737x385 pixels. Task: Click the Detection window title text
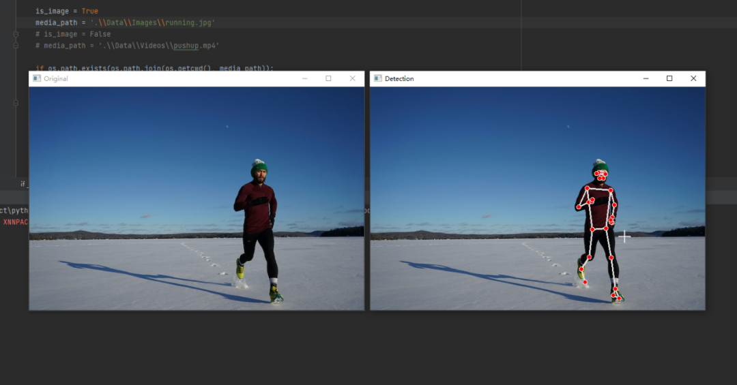399,78
